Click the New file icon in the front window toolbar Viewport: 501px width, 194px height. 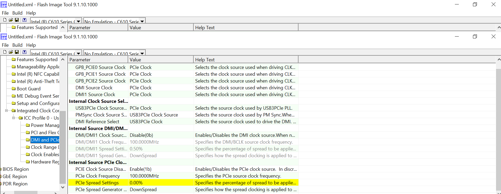[5, 52]
